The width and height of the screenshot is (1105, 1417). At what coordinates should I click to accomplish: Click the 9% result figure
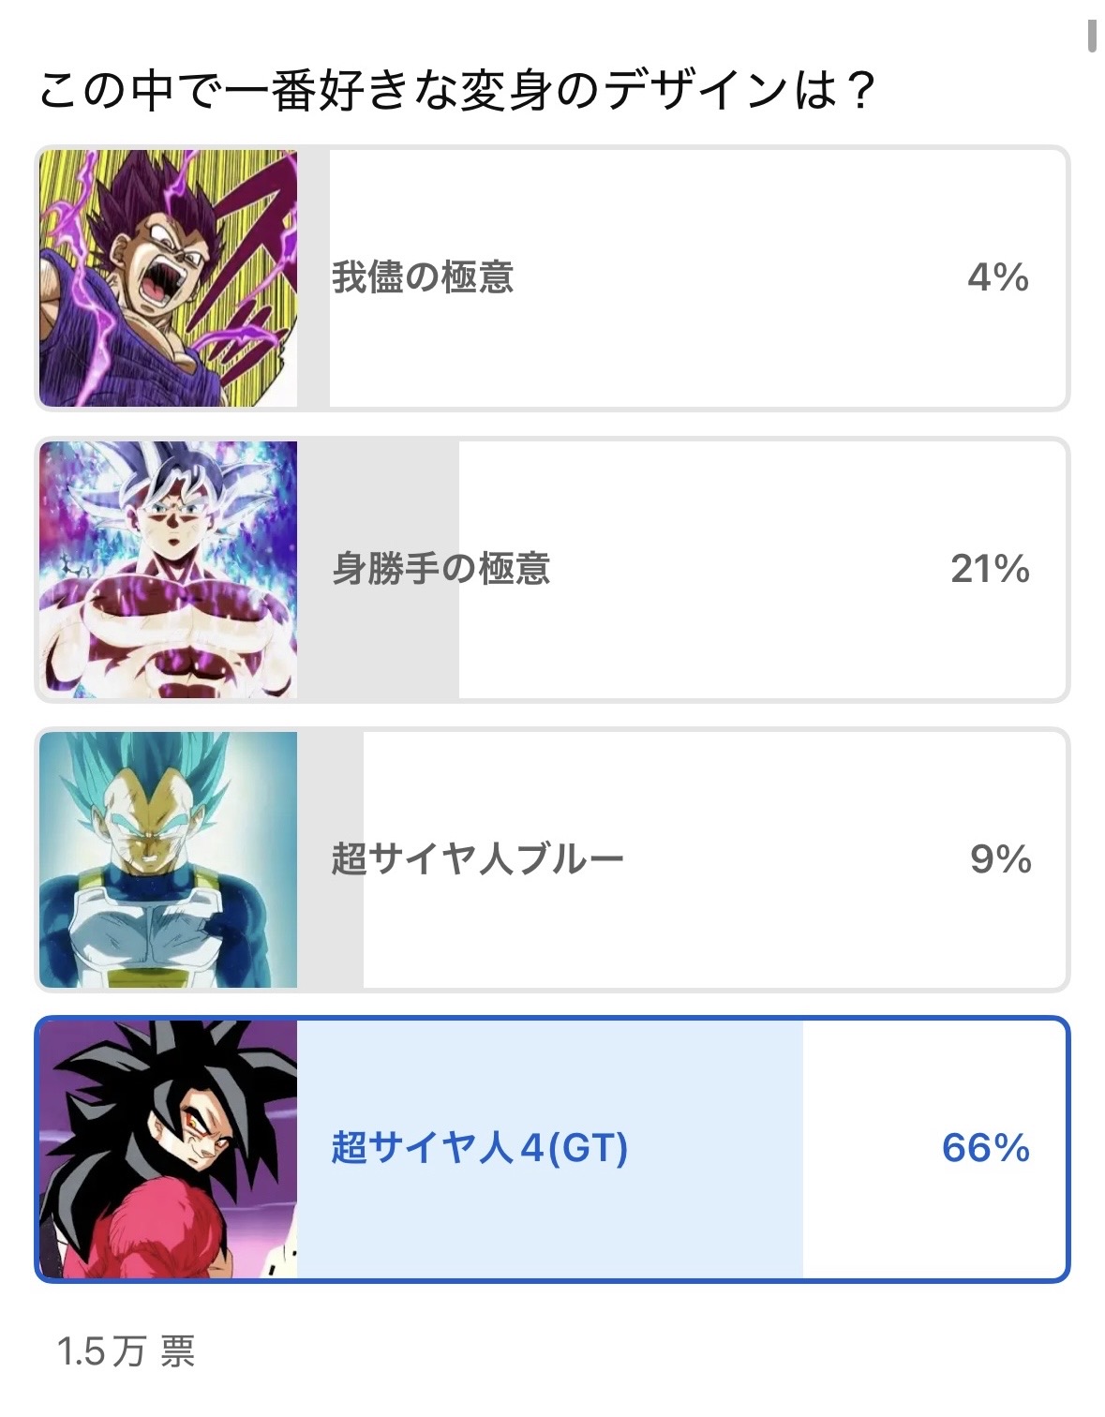1000,859
